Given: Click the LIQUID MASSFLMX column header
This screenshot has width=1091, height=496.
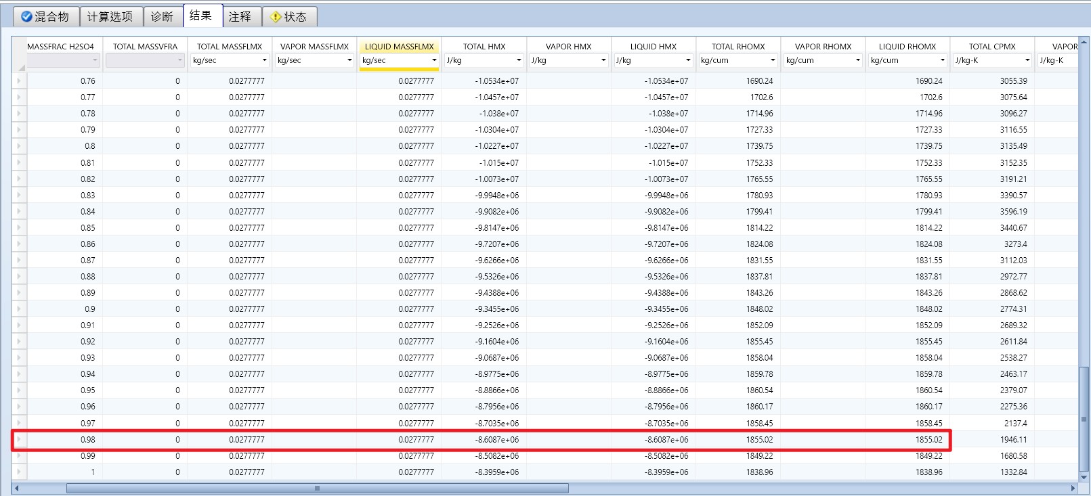Looking at the screenshot, I should tap(399, 46).
